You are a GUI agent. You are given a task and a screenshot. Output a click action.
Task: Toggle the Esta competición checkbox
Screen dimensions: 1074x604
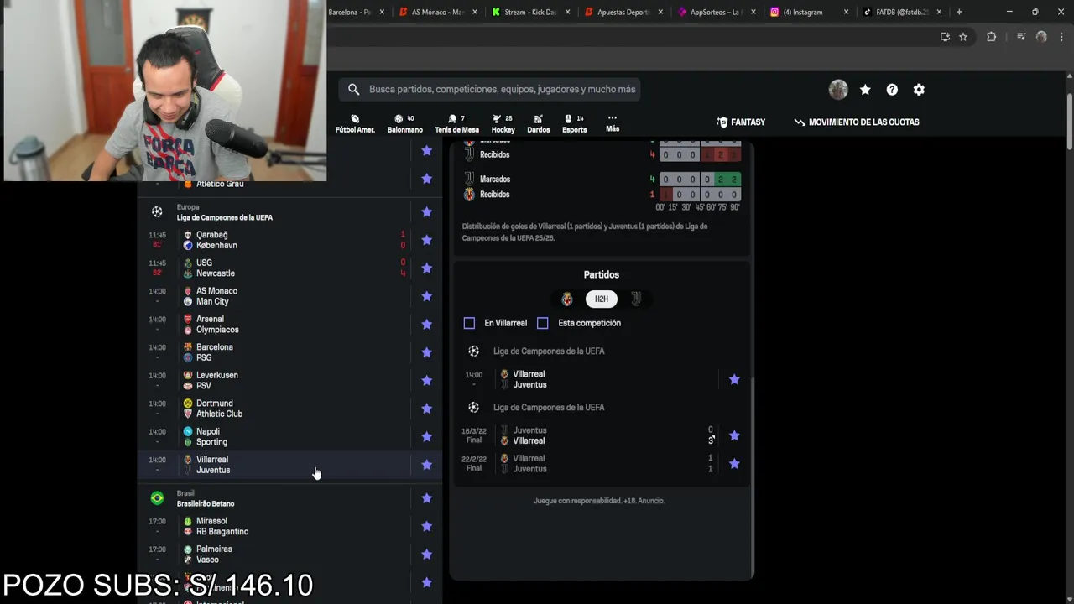pyautogui.click(x=543, y=323)
